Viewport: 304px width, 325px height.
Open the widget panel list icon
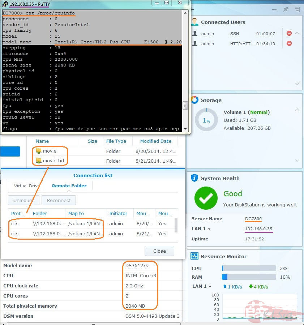(297, 9)
